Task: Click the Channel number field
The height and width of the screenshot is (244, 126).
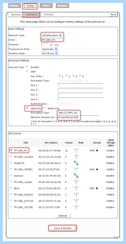Action: (x=45, y=45)
